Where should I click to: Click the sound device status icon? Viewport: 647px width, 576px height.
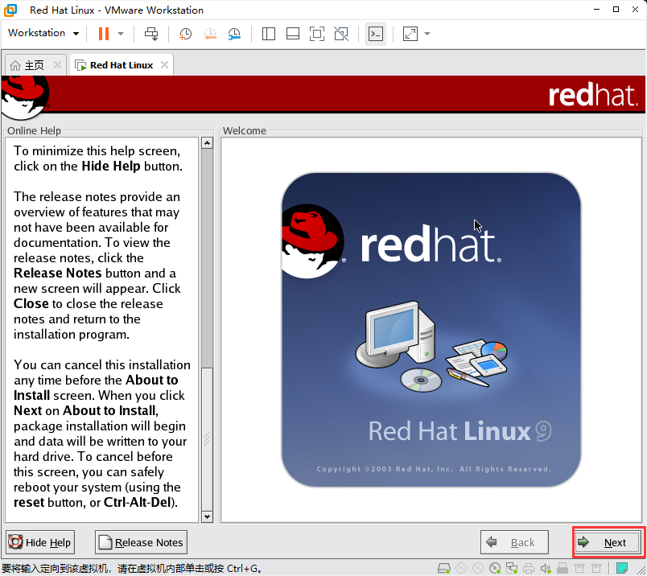click(x=545, y=568)
